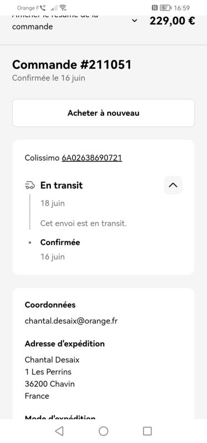The width and height of the screenshot is (207, 443).
Task: Expand the order summary chevron
Action: 134,20
